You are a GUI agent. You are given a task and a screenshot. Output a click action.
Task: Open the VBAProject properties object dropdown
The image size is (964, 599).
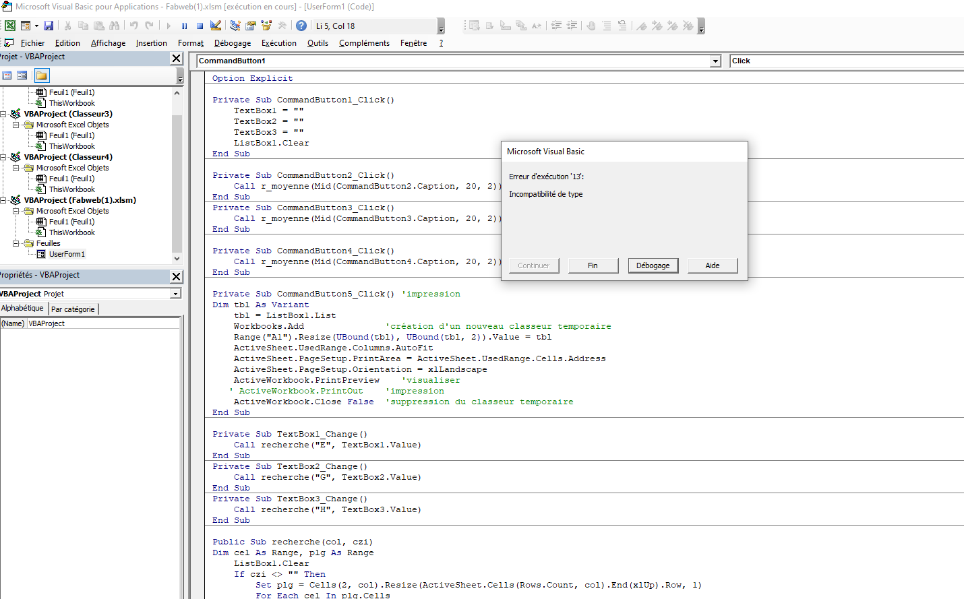click(175, 294)
